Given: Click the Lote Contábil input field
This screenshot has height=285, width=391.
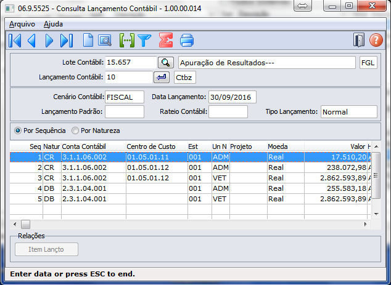Looking at the screenshot, I should (131, 62).
